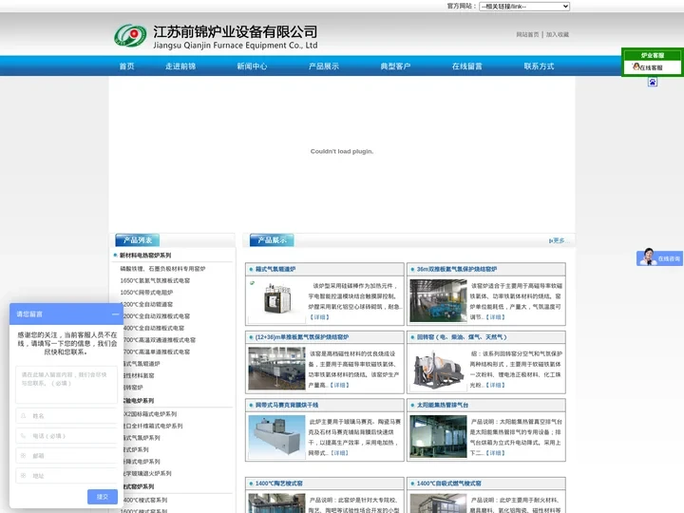
Task: Open the 回转窑（电、柴油、煤气、天然气）card title
Action: 462,337
